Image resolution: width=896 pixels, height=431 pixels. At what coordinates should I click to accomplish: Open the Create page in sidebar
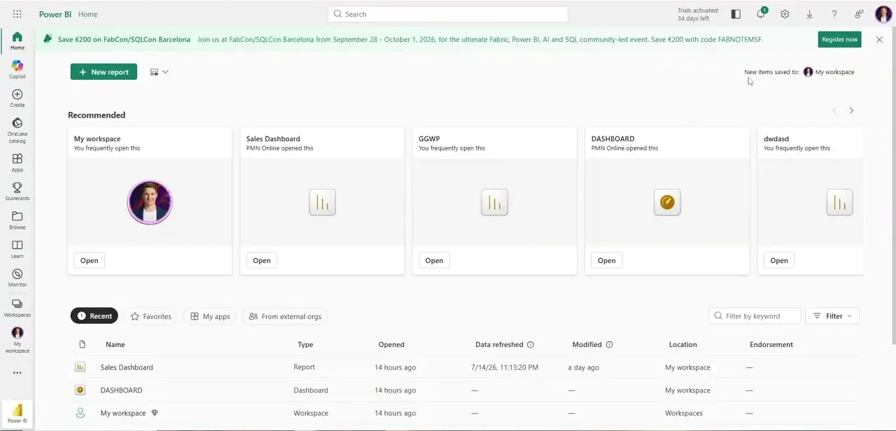point(17,98)
